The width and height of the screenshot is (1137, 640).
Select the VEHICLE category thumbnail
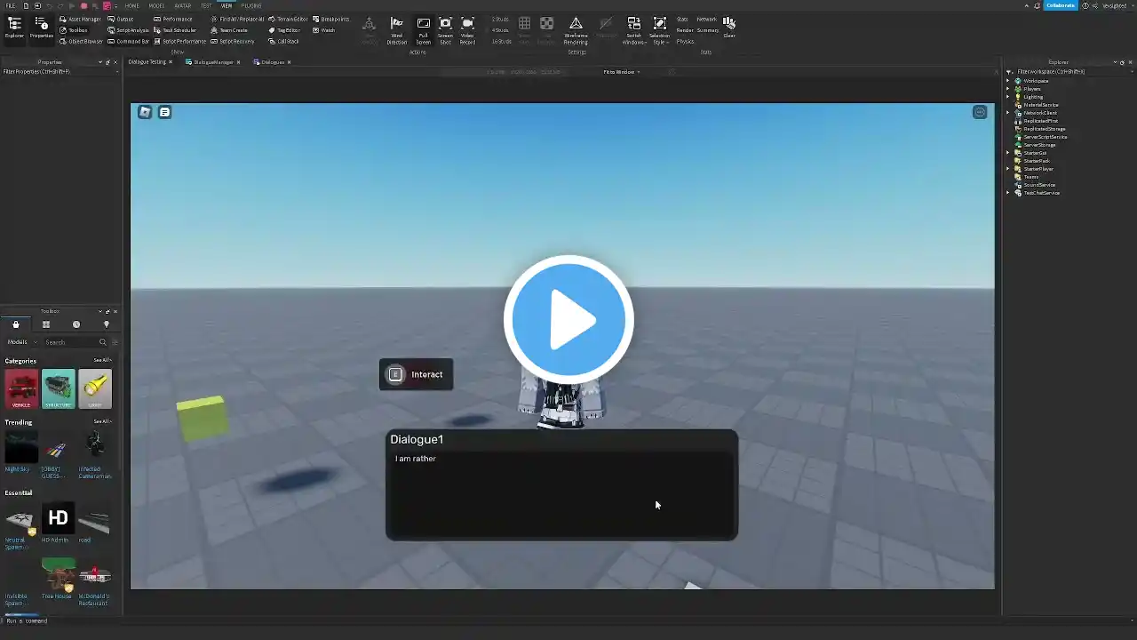coord(21,388)
